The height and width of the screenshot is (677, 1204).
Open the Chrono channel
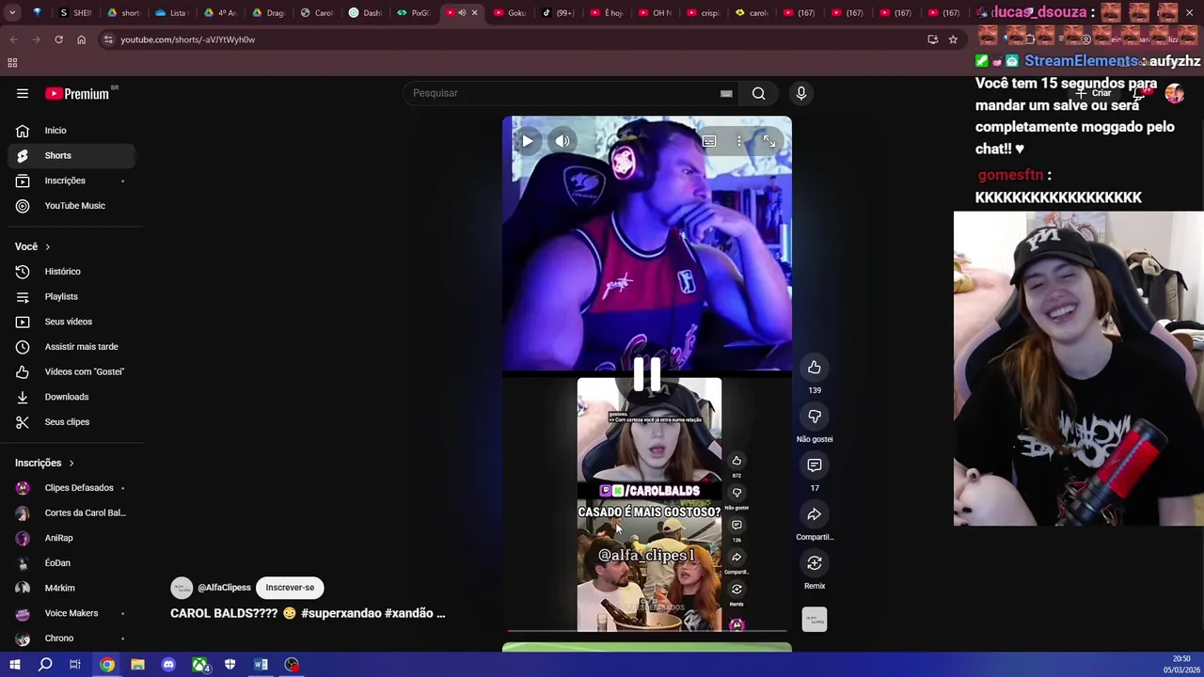point(71,638)
